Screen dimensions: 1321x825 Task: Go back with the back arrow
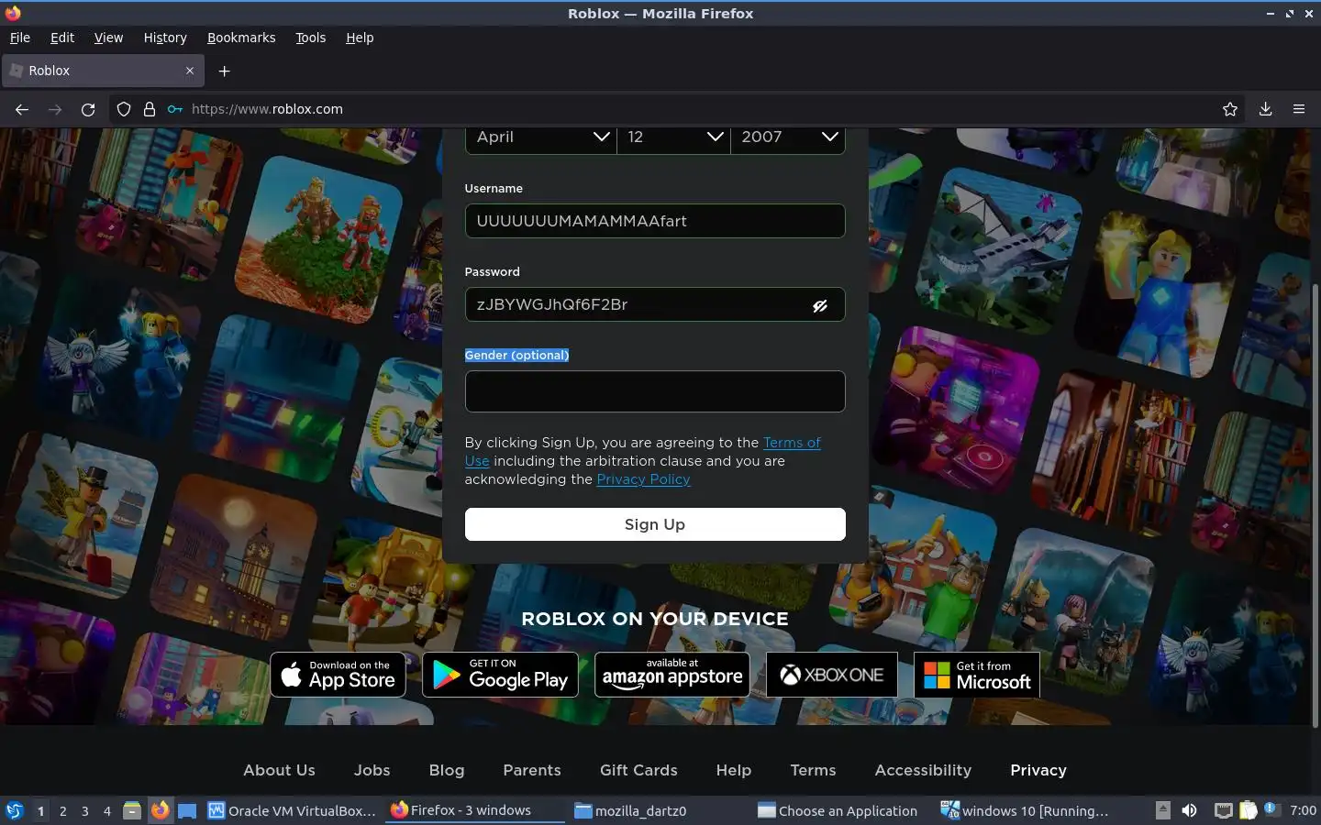coord(22,109)
